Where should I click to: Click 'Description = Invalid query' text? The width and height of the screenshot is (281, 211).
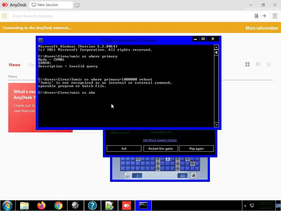tap(68, 66)
